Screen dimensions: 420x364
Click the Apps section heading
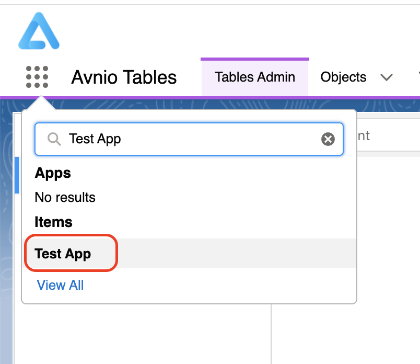coord(53,173)
